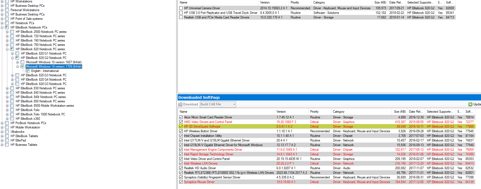Select HP ElitePad tree item
The image size is (481, 189).
pyautogui.click(x=18, y=140)
